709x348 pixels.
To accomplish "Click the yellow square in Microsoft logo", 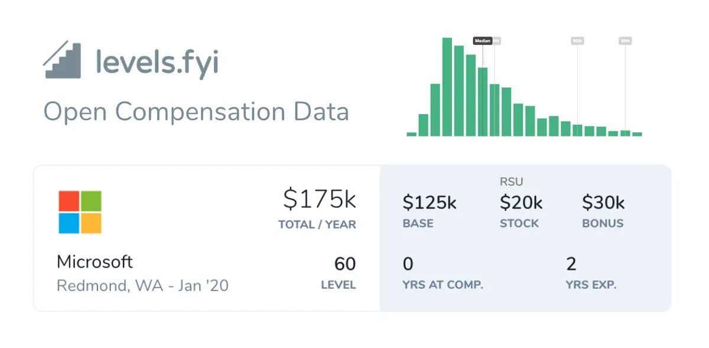I will tap(91, 223).
